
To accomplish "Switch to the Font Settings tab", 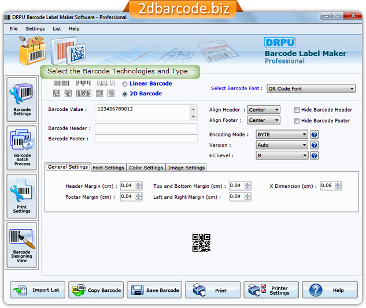I will coord(108,168).
